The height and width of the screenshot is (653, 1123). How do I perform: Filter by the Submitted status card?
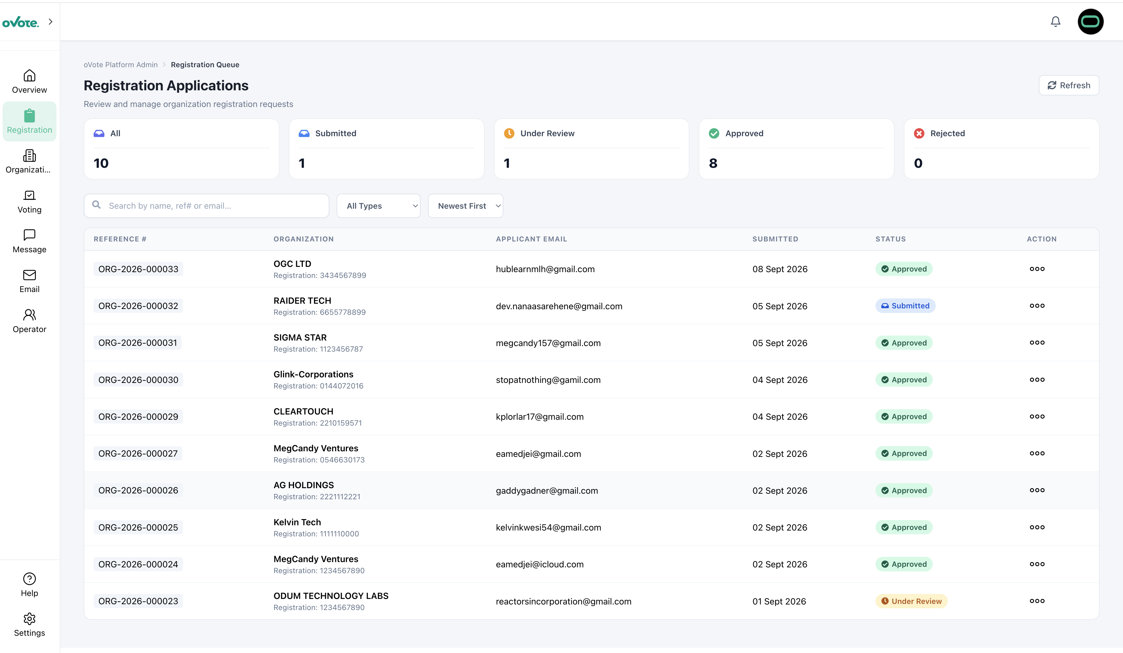pos(386,149)
